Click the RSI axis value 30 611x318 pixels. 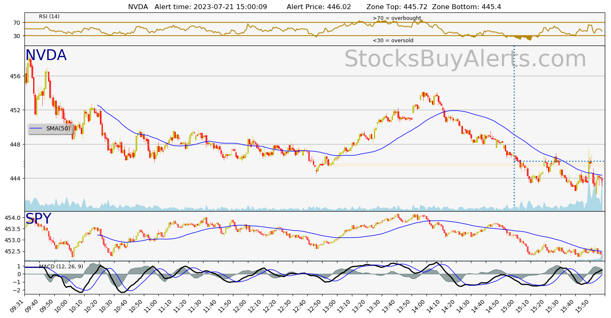pyautogui.click(x=17, y=36)
